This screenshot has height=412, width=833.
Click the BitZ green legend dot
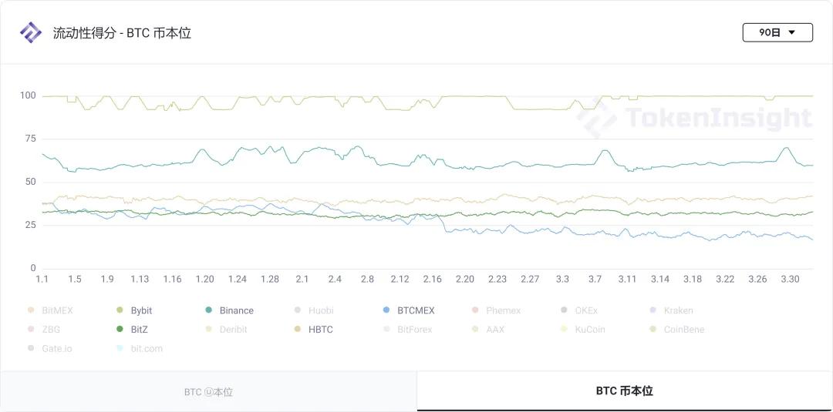click(x=120, y=330)
